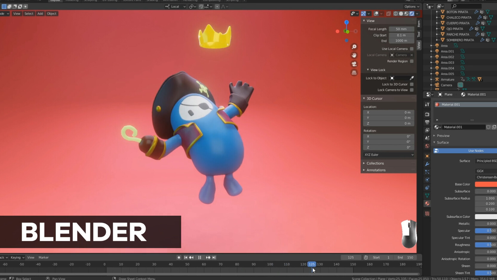Image resolution: width=497 pixels, height=280 pixels.
Task: Enable proportional editing in viewport header
Action: pos(217,6)
